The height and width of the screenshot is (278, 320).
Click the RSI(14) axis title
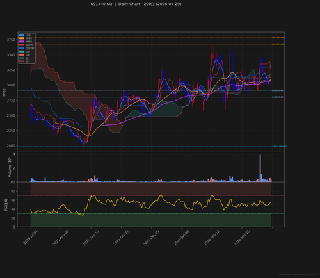6,204
